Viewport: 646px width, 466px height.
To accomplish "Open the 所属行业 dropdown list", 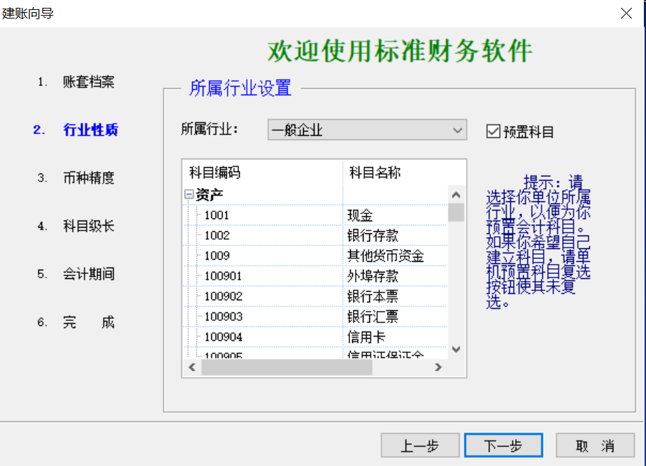I will point(457,130).
